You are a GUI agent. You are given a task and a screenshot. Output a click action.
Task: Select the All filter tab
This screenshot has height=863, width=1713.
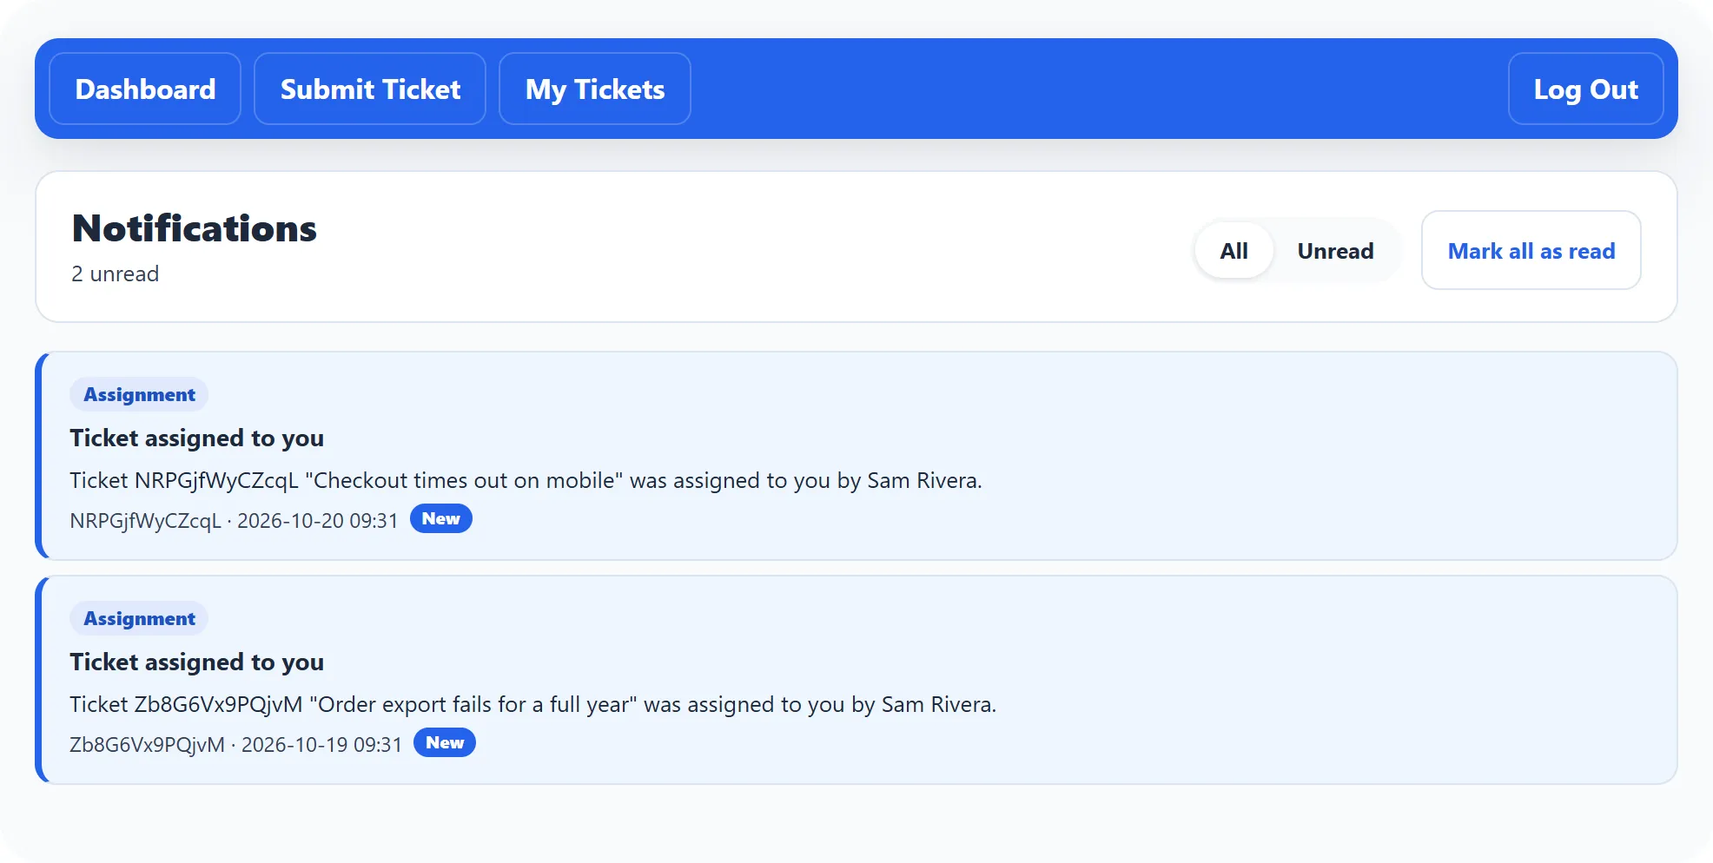click(x=1233, y=251)
